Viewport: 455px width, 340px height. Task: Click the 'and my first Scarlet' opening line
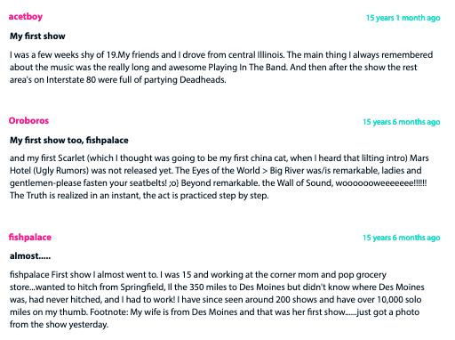pyautogui.click(x=220, y=158)
